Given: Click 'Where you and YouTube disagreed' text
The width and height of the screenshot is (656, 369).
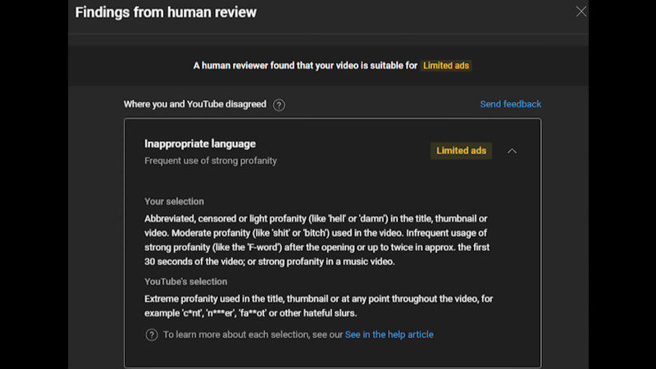Looking at the screenshot, I should coord(194,105).
